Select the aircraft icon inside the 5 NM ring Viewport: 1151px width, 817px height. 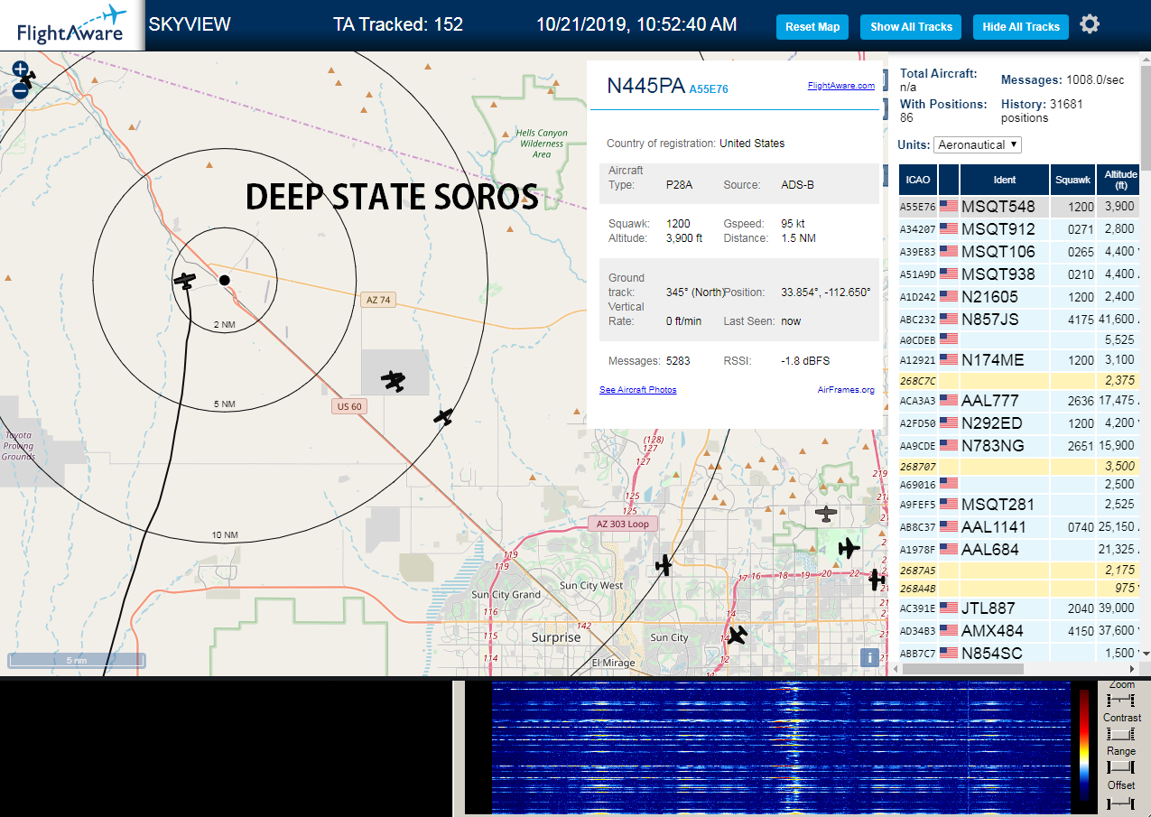tap(185, 281)
